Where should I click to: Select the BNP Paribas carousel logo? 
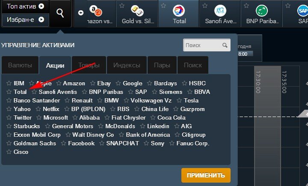(262, 11)
